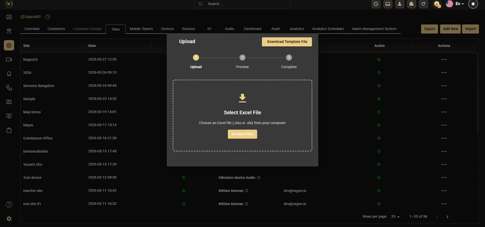
Task: Select the DemoAudioSite site name
Action: pos(36,151)
